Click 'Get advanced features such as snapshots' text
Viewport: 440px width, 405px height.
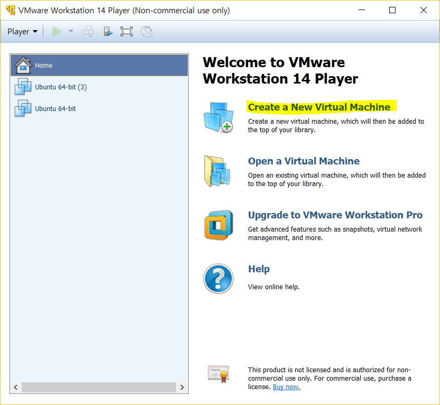(335, 233)
